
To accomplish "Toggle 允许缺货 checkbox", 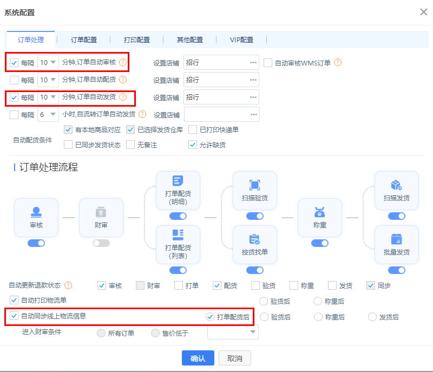I will pos(193,145).
